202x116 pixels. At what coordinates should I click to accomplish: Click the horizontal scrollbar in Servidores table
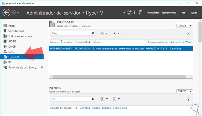pyautogui.click(x=119, y=77)
